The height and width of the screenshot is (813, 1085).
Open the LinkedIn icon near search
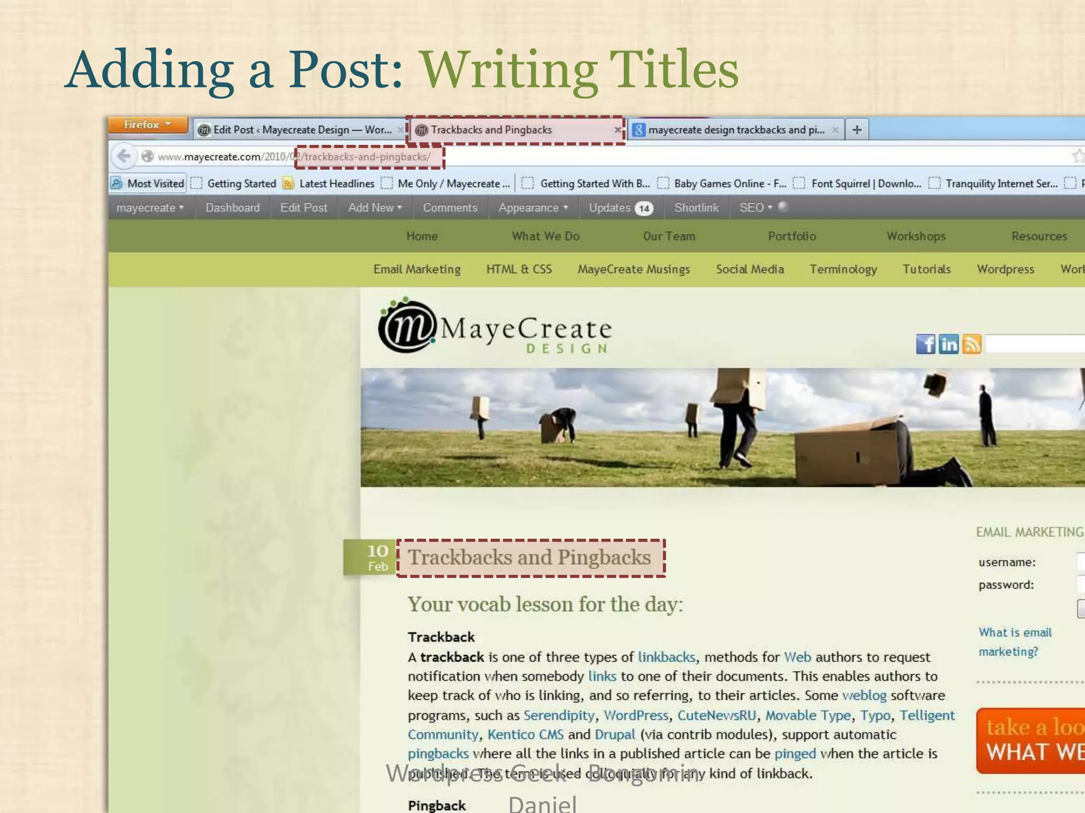(949, 344)
